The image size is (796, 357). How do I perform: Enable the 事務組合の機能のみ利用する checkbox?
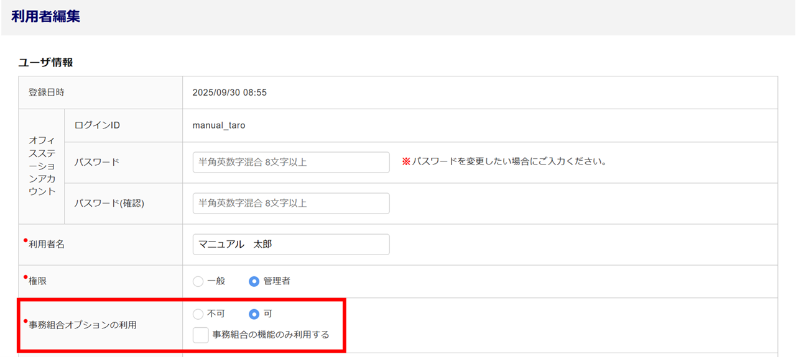(200, 335)
